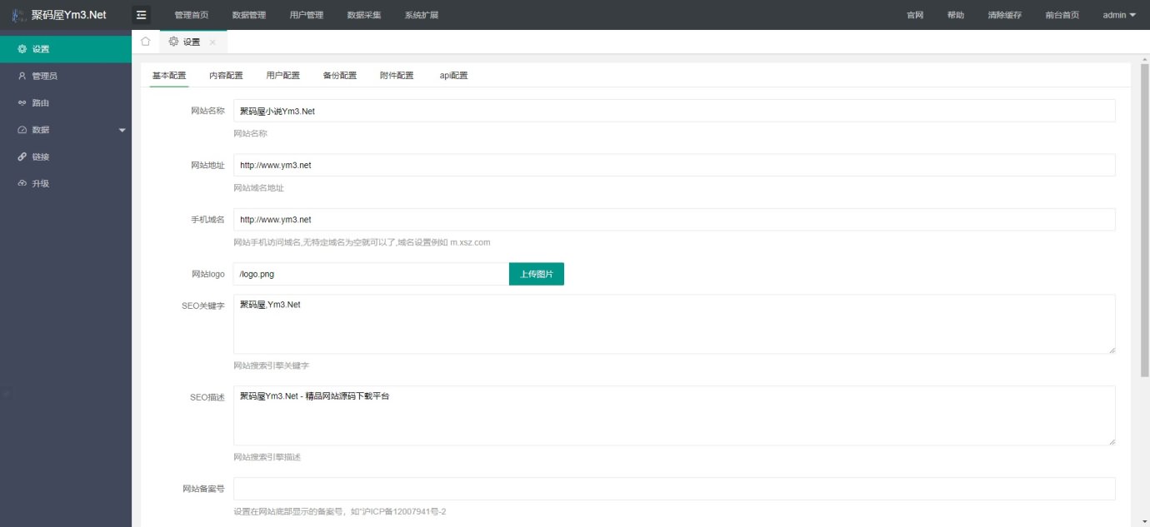
Task: Open 升级 in the left sidebar
Action: pyautogui.click(x=40, y=184)
